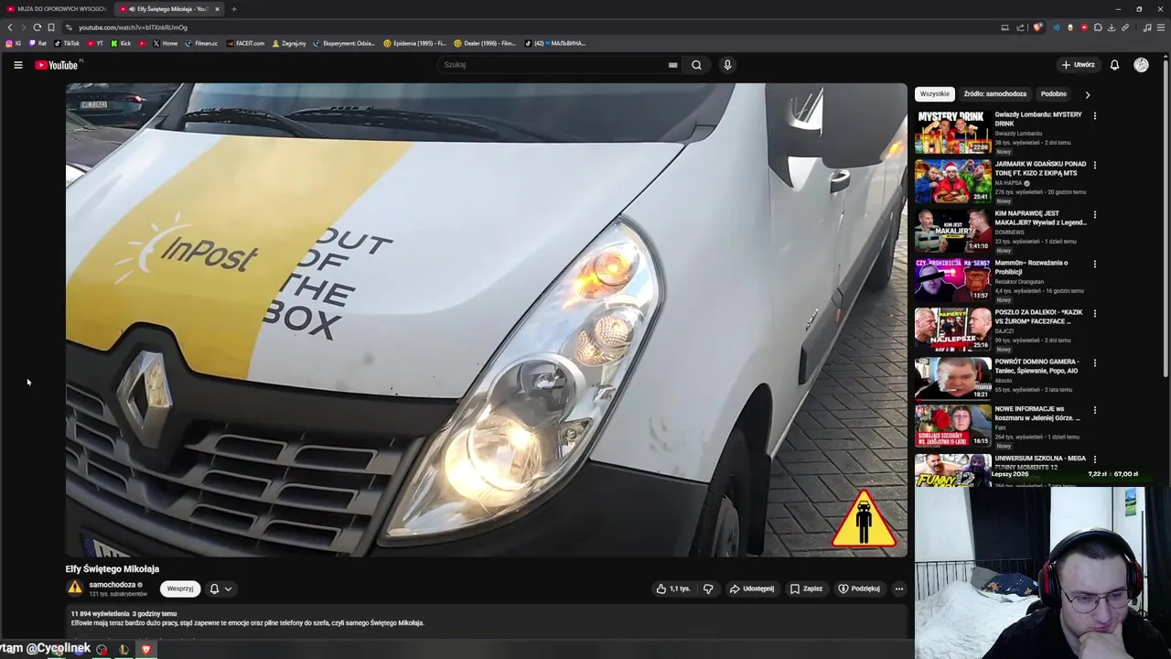Open YouTube notifications bell

[1114, 65]
